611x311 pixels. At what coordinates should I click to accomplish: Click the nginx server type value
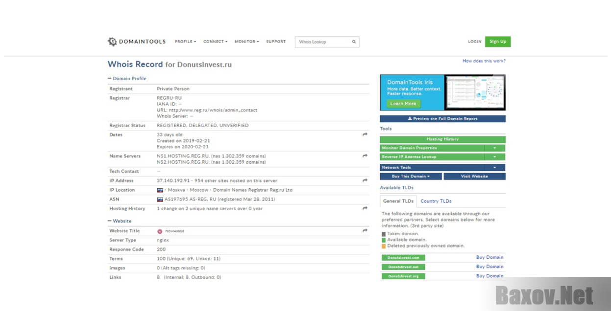(x=163, y=240)
